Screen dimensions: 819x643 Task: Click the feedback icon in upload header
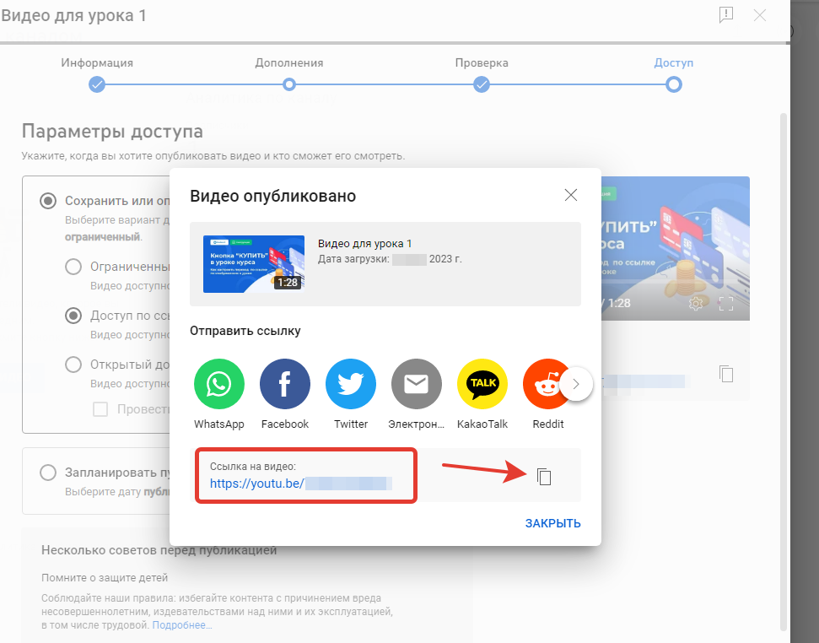(726, 14)
